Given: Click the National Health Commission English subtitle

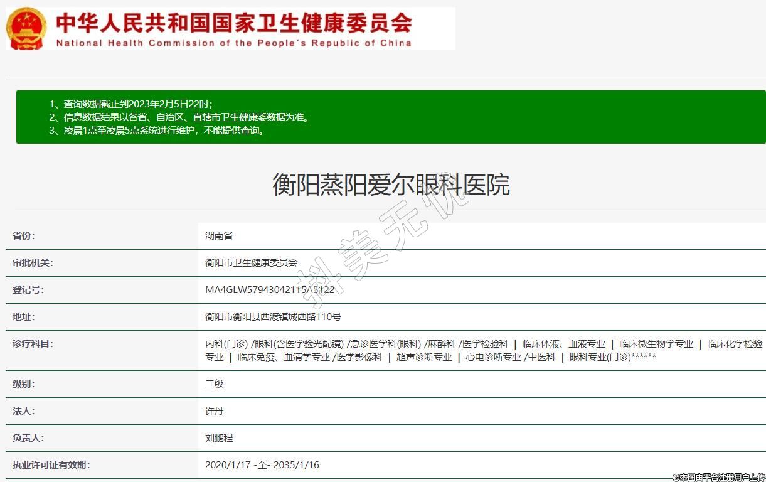Looking at the screenshot, I should [233, 43].
